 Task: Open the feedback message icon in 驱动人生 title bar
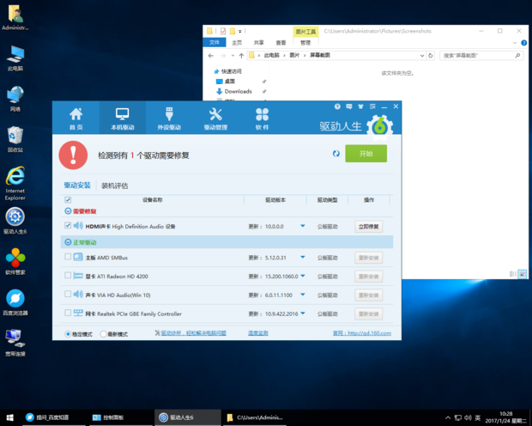[x=348, y=106]
